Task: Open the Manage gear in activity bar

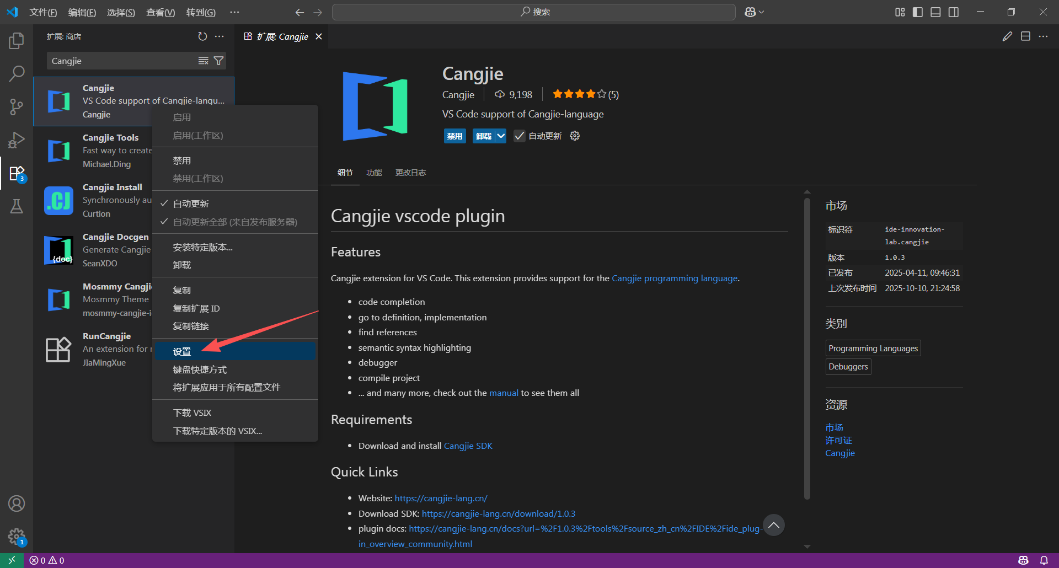Action: pos(17,536)
